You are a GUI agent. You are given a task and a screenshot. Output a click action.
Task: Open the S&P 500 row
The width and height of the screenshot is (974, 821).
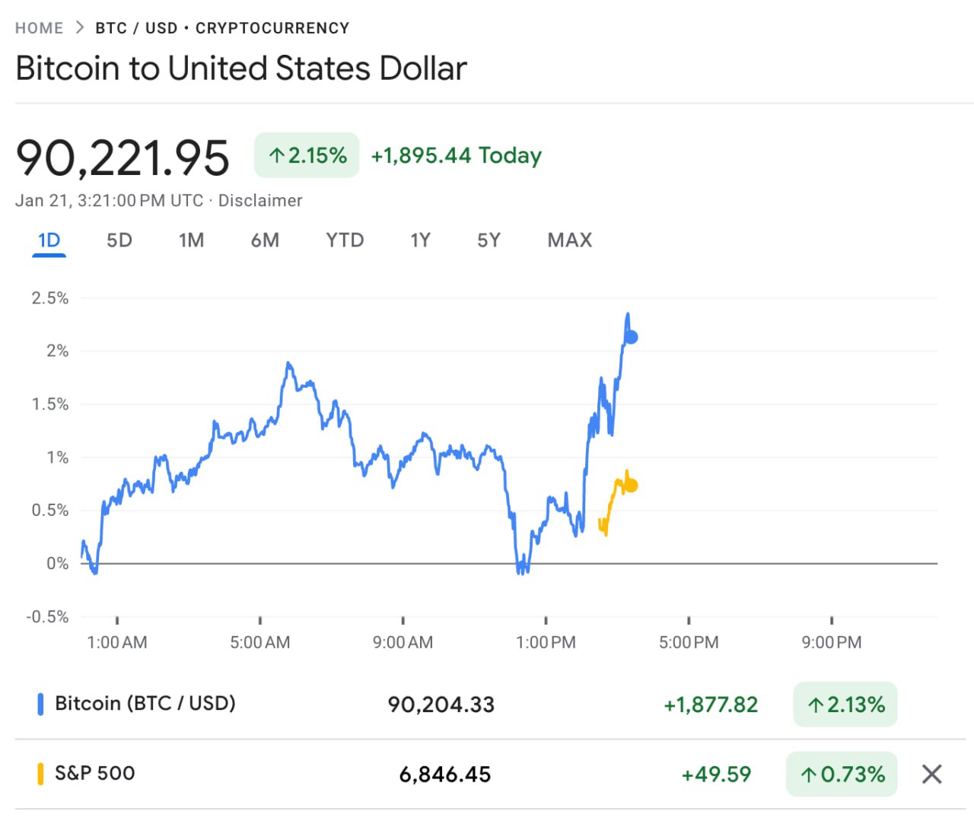point(95,774)
